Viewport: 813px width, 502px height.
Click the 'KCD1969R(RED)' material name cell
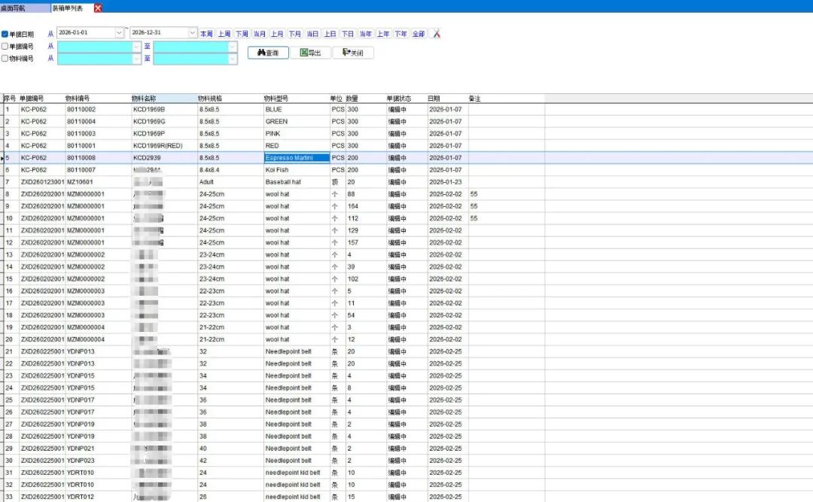click(164, 146)
